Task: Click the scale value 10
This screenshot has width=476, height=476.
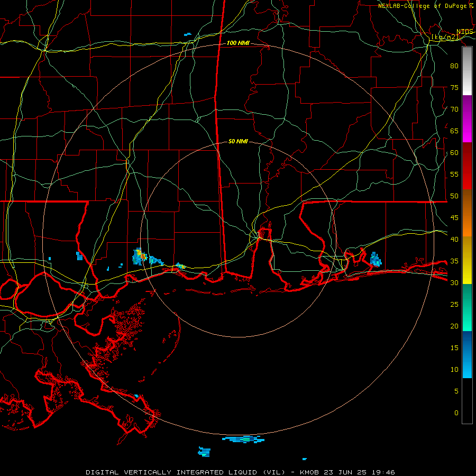Action: pyautogui.click(x=454, y=370)
